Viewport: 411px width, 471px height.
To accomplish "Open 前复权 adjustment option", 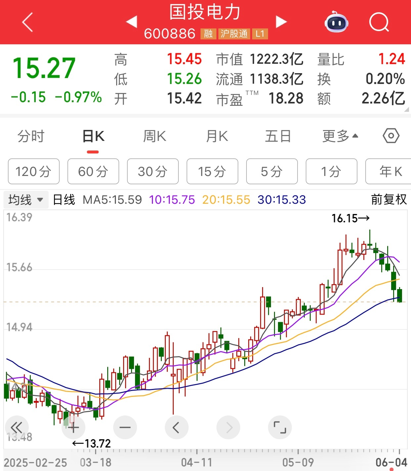I will click(389, 199).
